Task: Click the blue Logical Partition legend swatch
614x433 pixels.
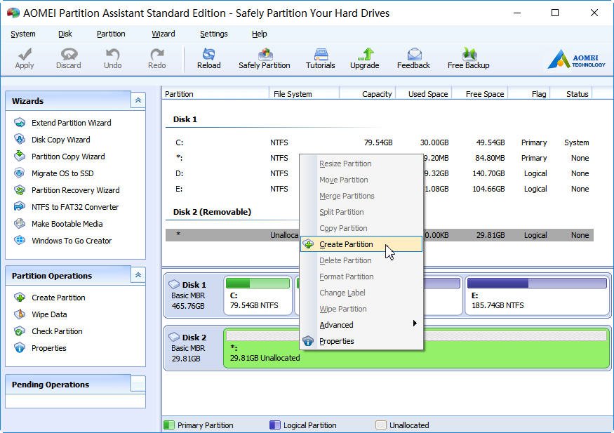Action: (x=275, y=425)
